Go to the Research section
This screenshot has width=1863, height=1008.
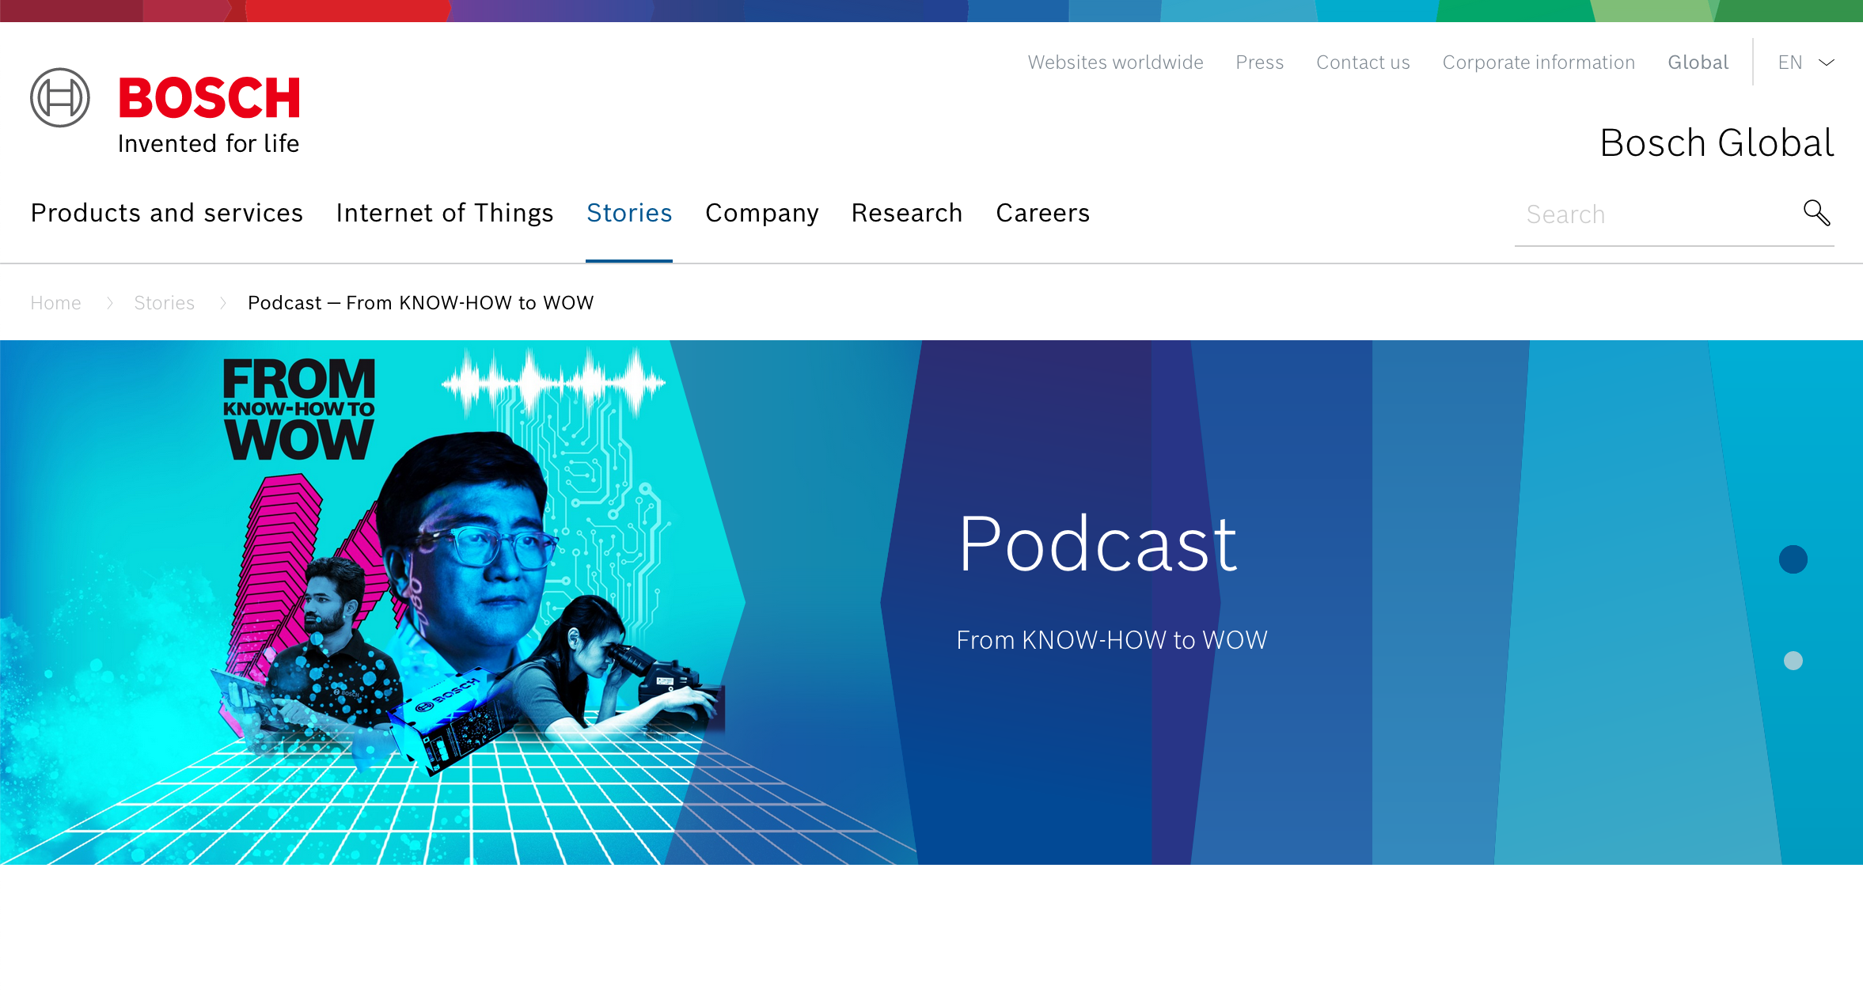pos(907,213)
